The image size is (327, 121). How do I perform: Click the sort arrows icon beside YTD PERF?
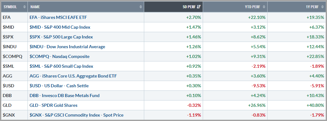[x=264, y=7]
